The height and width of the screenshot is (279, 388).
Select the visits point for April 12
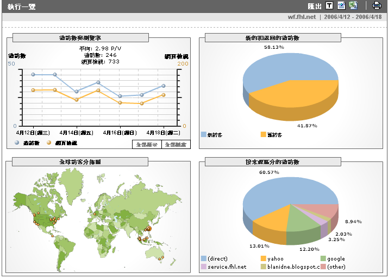(x=33, y=75)
